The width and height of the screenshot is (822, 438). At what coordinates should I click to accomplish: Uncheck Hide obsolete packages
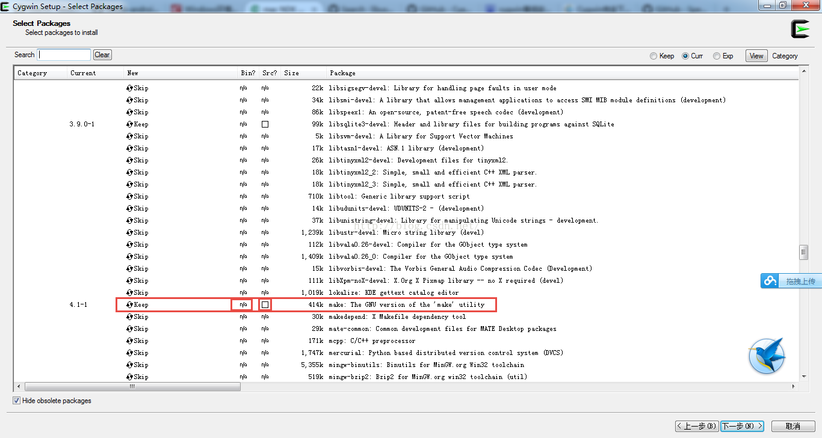[x=16, y=400]
